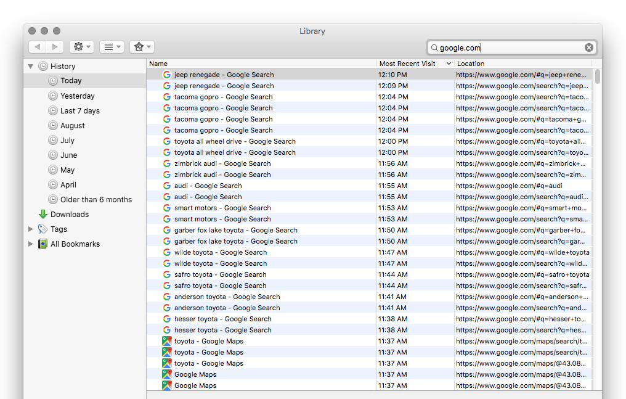The height and width of the screenshot is (399, 626).
Task: Focus the history search field
Action: 512,47
